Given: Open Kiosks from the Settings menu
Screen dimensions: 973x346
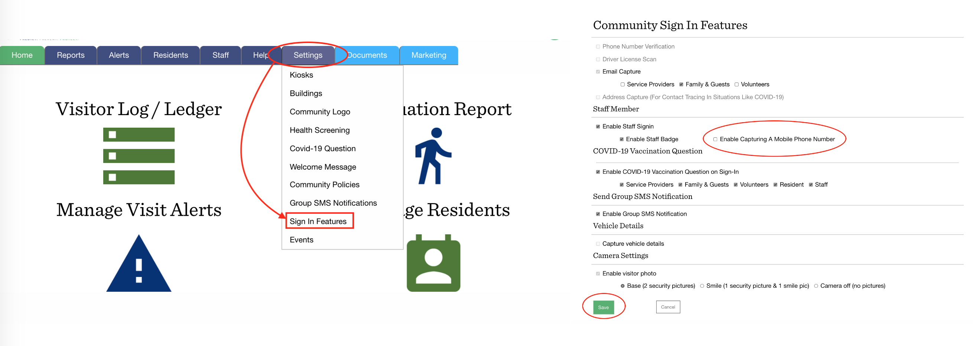Looking at the screenshot, I should [x=301, y=75].
